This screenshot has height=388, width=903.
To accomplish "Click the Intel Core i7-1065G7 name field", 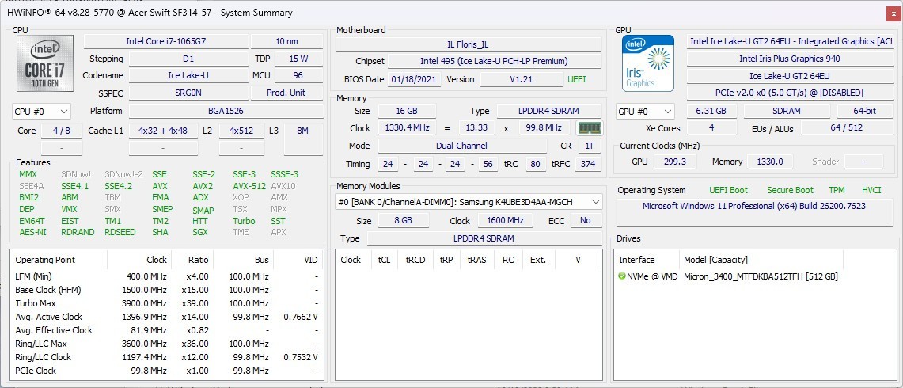I will point(166,41).
